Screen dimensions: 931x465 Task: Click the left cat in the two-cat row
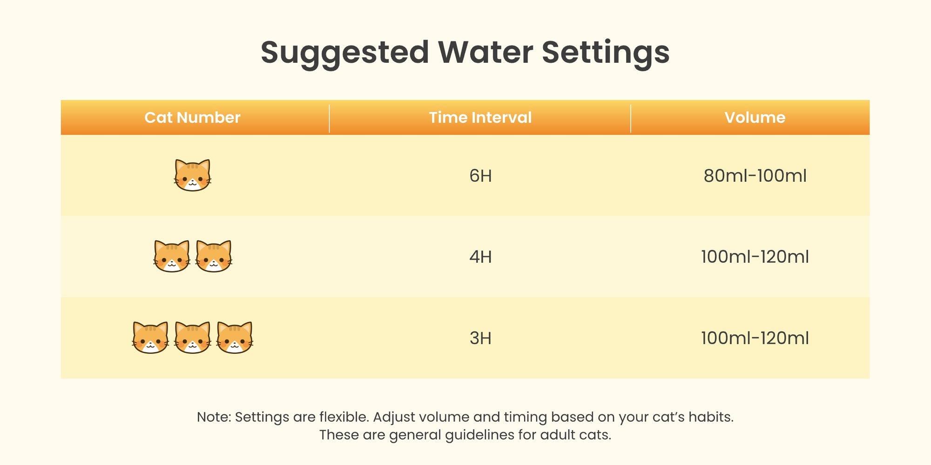[172, 256]
